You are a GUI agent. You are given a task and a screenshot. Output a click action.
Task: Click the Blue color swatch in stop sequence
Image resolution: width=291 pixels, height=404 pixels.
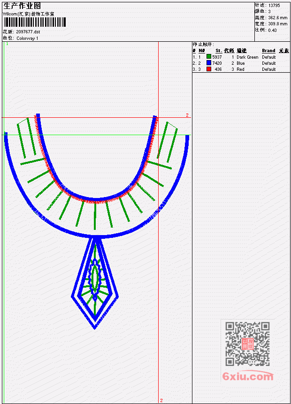click(209, 63)
